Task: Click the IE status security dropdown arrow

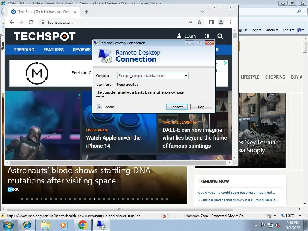Action: click(x=275, y=216)
